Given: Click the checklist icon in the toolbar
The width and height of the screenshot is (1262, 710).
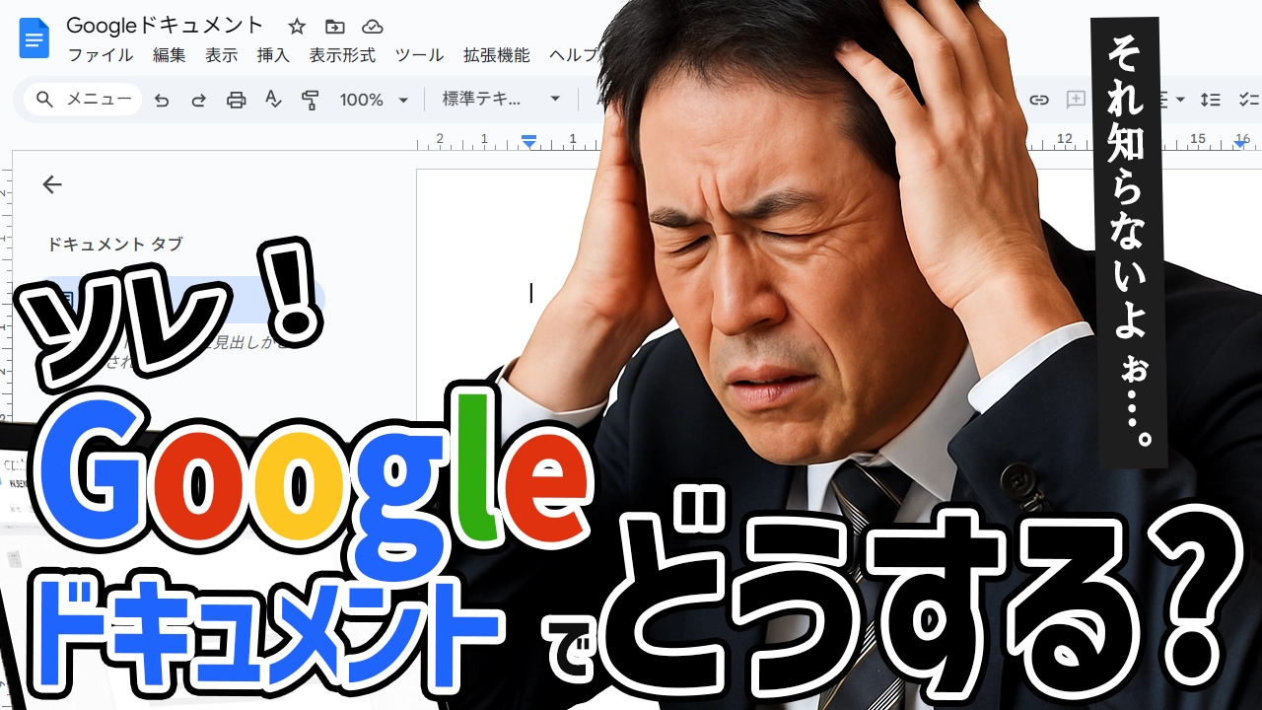Looking at the screenshot, I should coord(1248,100).
